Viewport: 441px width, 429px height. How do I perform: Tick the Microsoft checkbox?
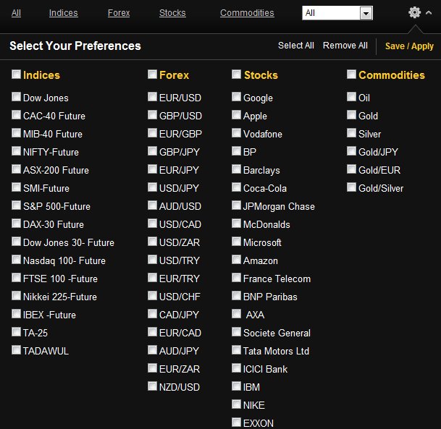pos(237,242)
